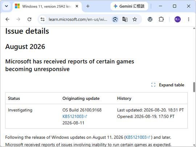Viewport: 196px width, 147px height.
Task: Open site information icon in address bar
Action: point(42,19)
